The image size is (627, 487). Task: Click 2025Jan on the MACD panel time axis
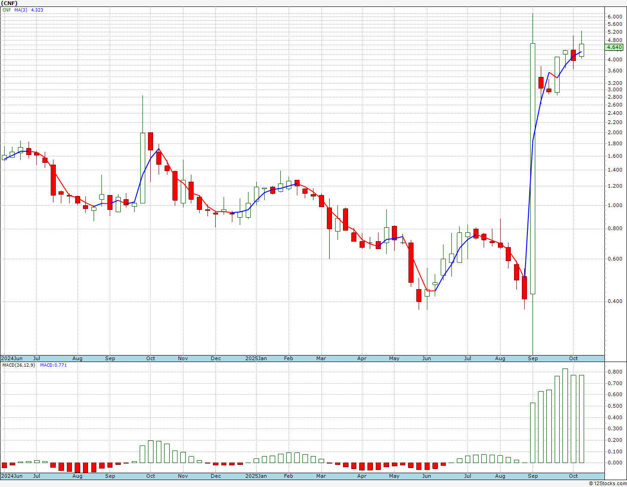point(256,476)
